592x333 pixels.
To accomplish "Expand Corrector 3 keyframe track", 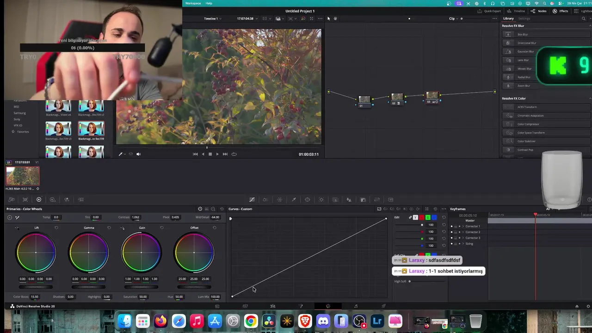I will coord(463,238).
